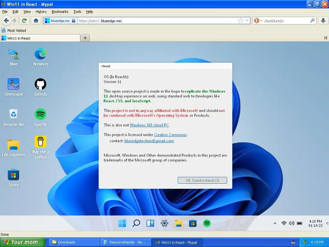Image resolution: width=329 pixels, height=247 pixels.
Task: Show hidden icons chevron in Win11 tray
Action: coord(275,223)
